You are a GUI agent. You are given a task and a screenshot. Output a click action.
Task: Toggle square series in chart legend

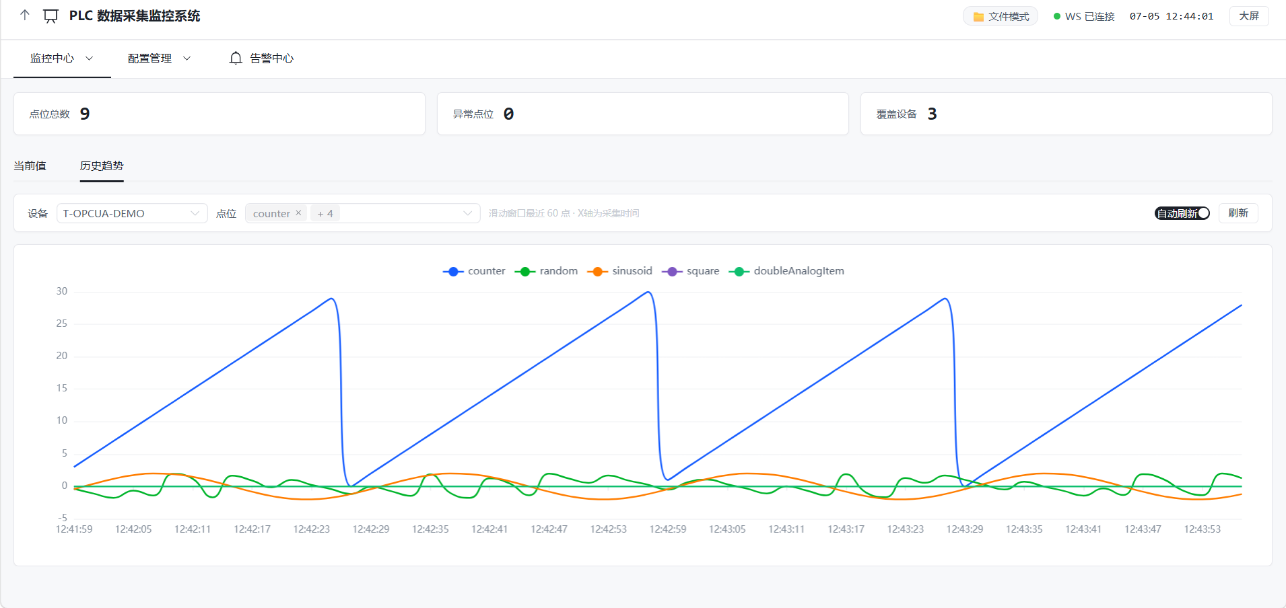click(691, 271)
